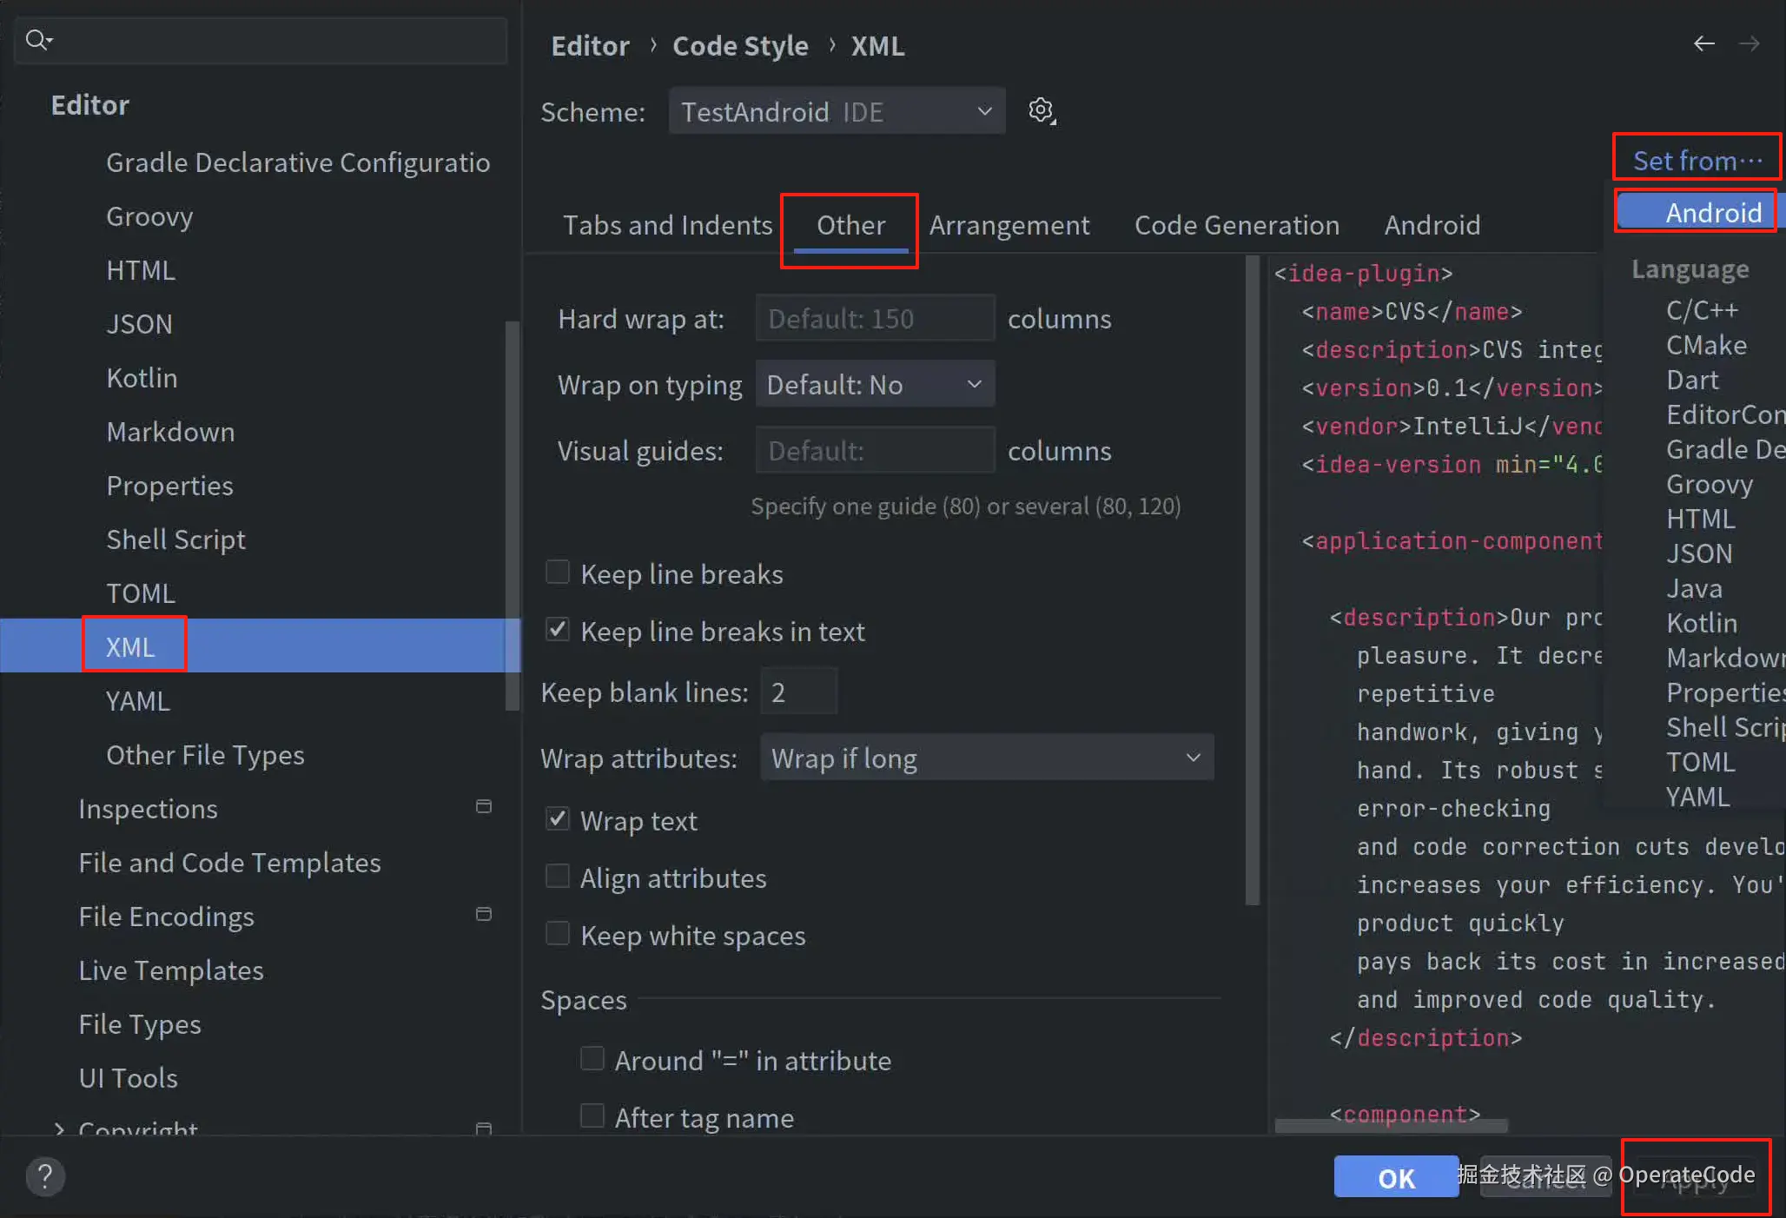This screenshot has width=1786, height=1218.
Task: Click the Hard wrap at input field
Action: pos(874,319)
